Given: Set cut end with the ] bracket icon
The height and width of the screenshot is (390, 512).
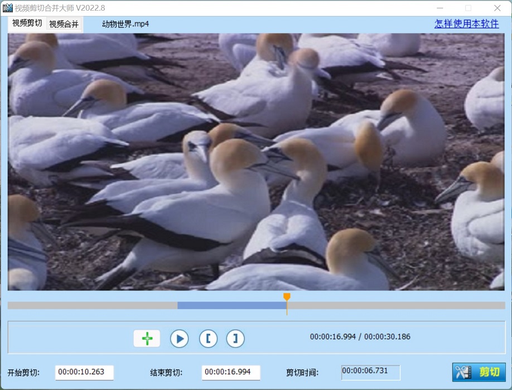Looking at the screenshot, I should click(x=235, y=338).
